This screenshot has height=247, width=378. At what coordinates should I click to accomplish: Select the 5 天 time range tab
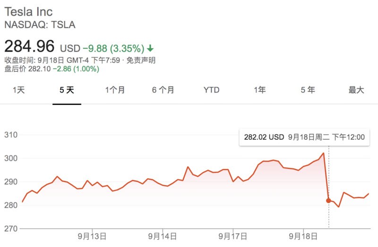point(67,90)
